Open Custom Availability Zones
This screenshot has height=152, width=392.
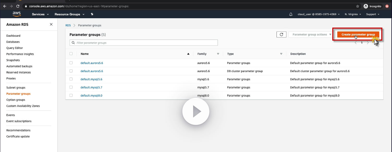tap(23, 106)
